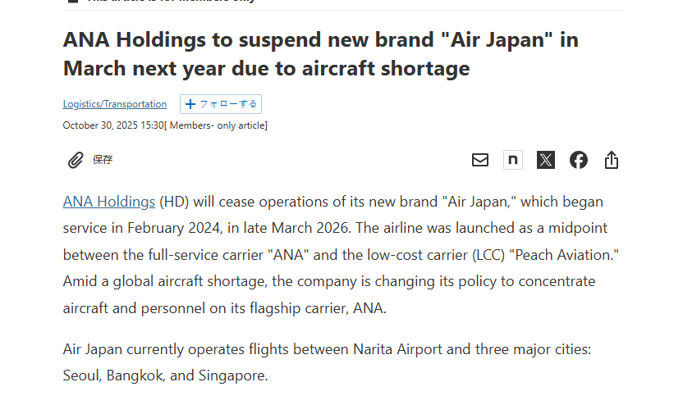The width and height of the screenshot is (683, 414).
Task: Open the Logistics/Transportation topic link
Action: [115, 104]
